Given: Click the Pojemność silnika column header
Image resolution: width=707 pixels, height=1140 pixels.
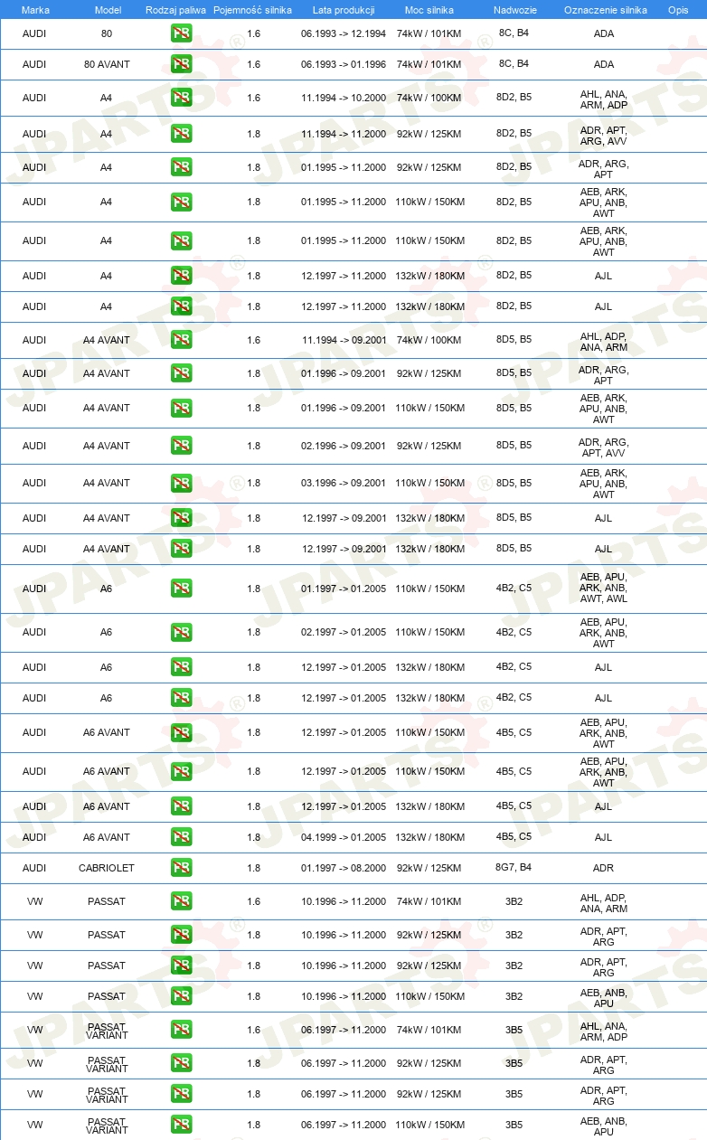Looking at the screenshot, I should pyautogui.click(x=253, y=9).
